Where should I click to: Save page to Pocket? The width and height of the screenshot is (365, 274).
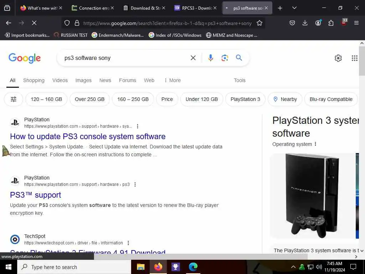point(292,23)
